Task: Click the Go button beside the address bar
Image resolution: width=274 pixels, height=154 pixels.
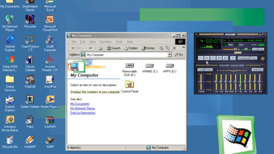Action: click(179, 55)
